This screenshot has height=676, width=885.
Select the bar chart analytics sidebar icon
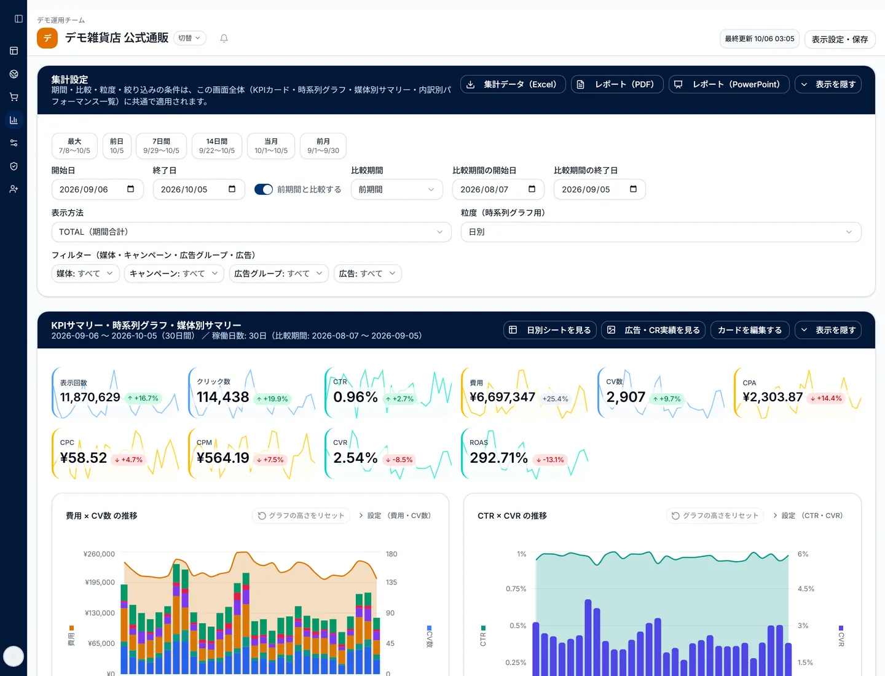[14, 120]
